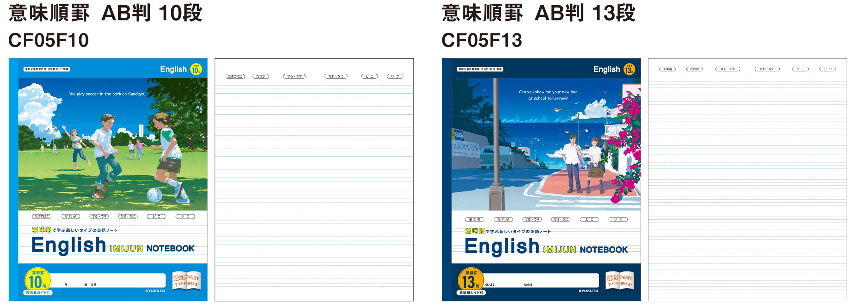
Task: Click the たまてばこ label on the 10段 ruled sheet
Action: click(x=235, y=77)
